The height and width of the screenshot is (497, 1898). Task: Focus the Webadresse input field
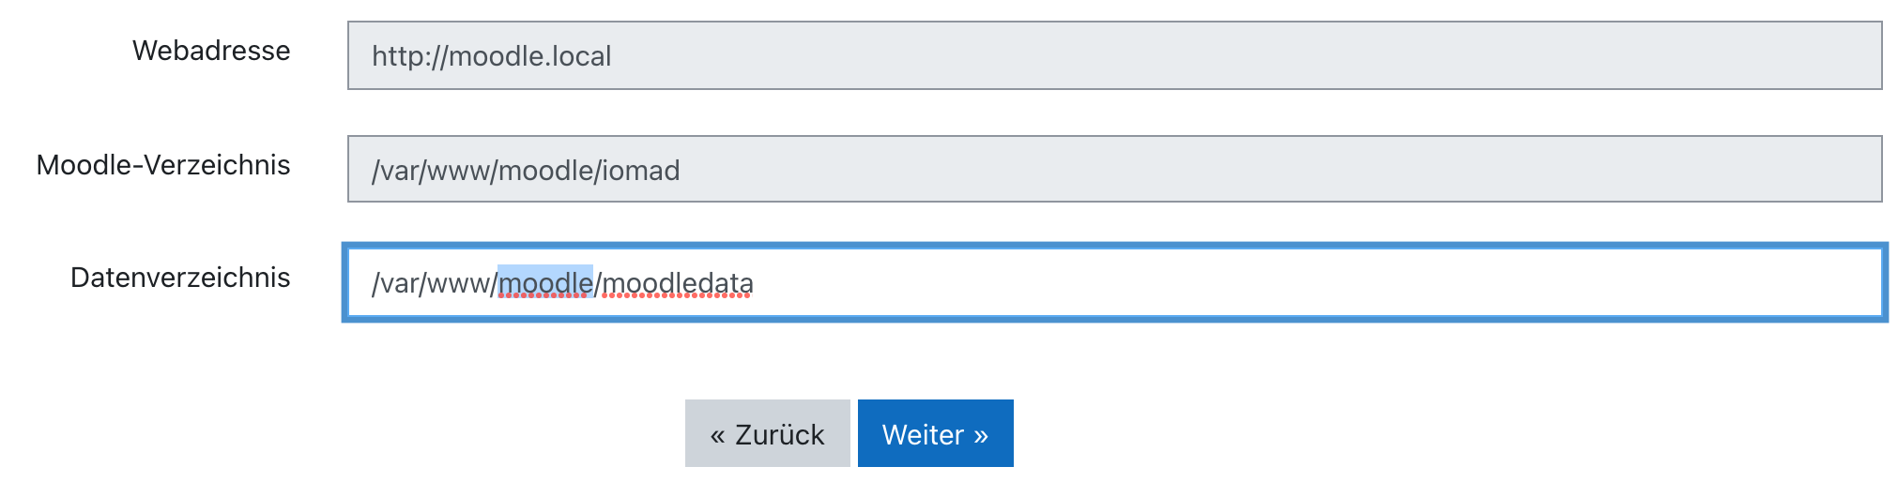tap(1114, 56)
